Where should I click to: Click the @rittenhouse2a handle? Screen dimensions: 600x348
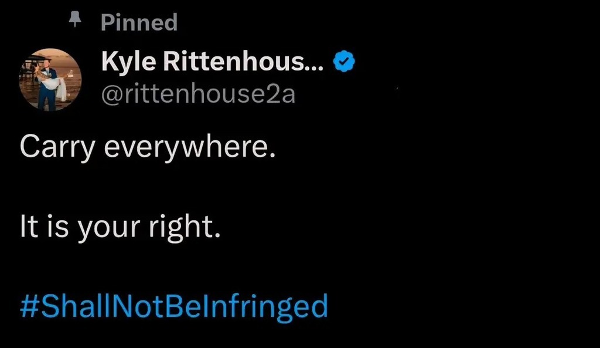[x=199, y=93]
